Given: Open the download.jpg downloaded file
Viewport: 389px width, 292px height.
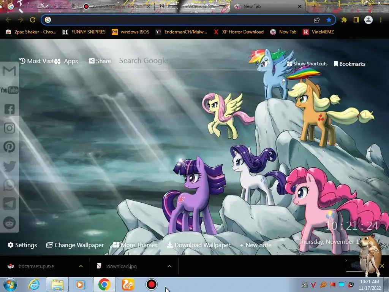Looking at the screenshot, I should [x=122, y=266].
